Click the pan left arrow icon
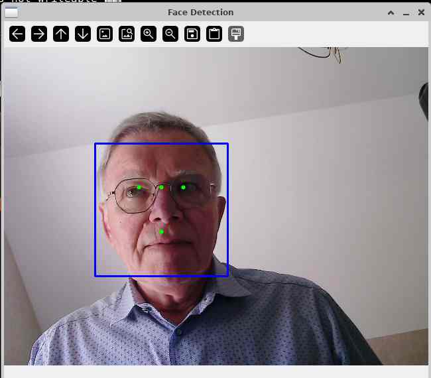This screenshot has width=431, height=378. click(x=17, y=34)
